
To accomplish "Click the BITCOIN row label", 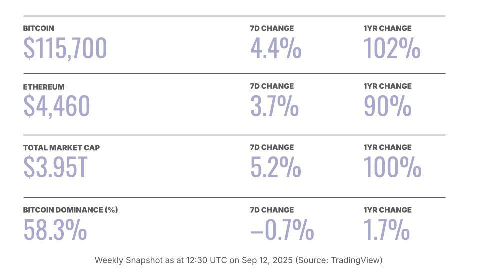I will tap(38, 28).
